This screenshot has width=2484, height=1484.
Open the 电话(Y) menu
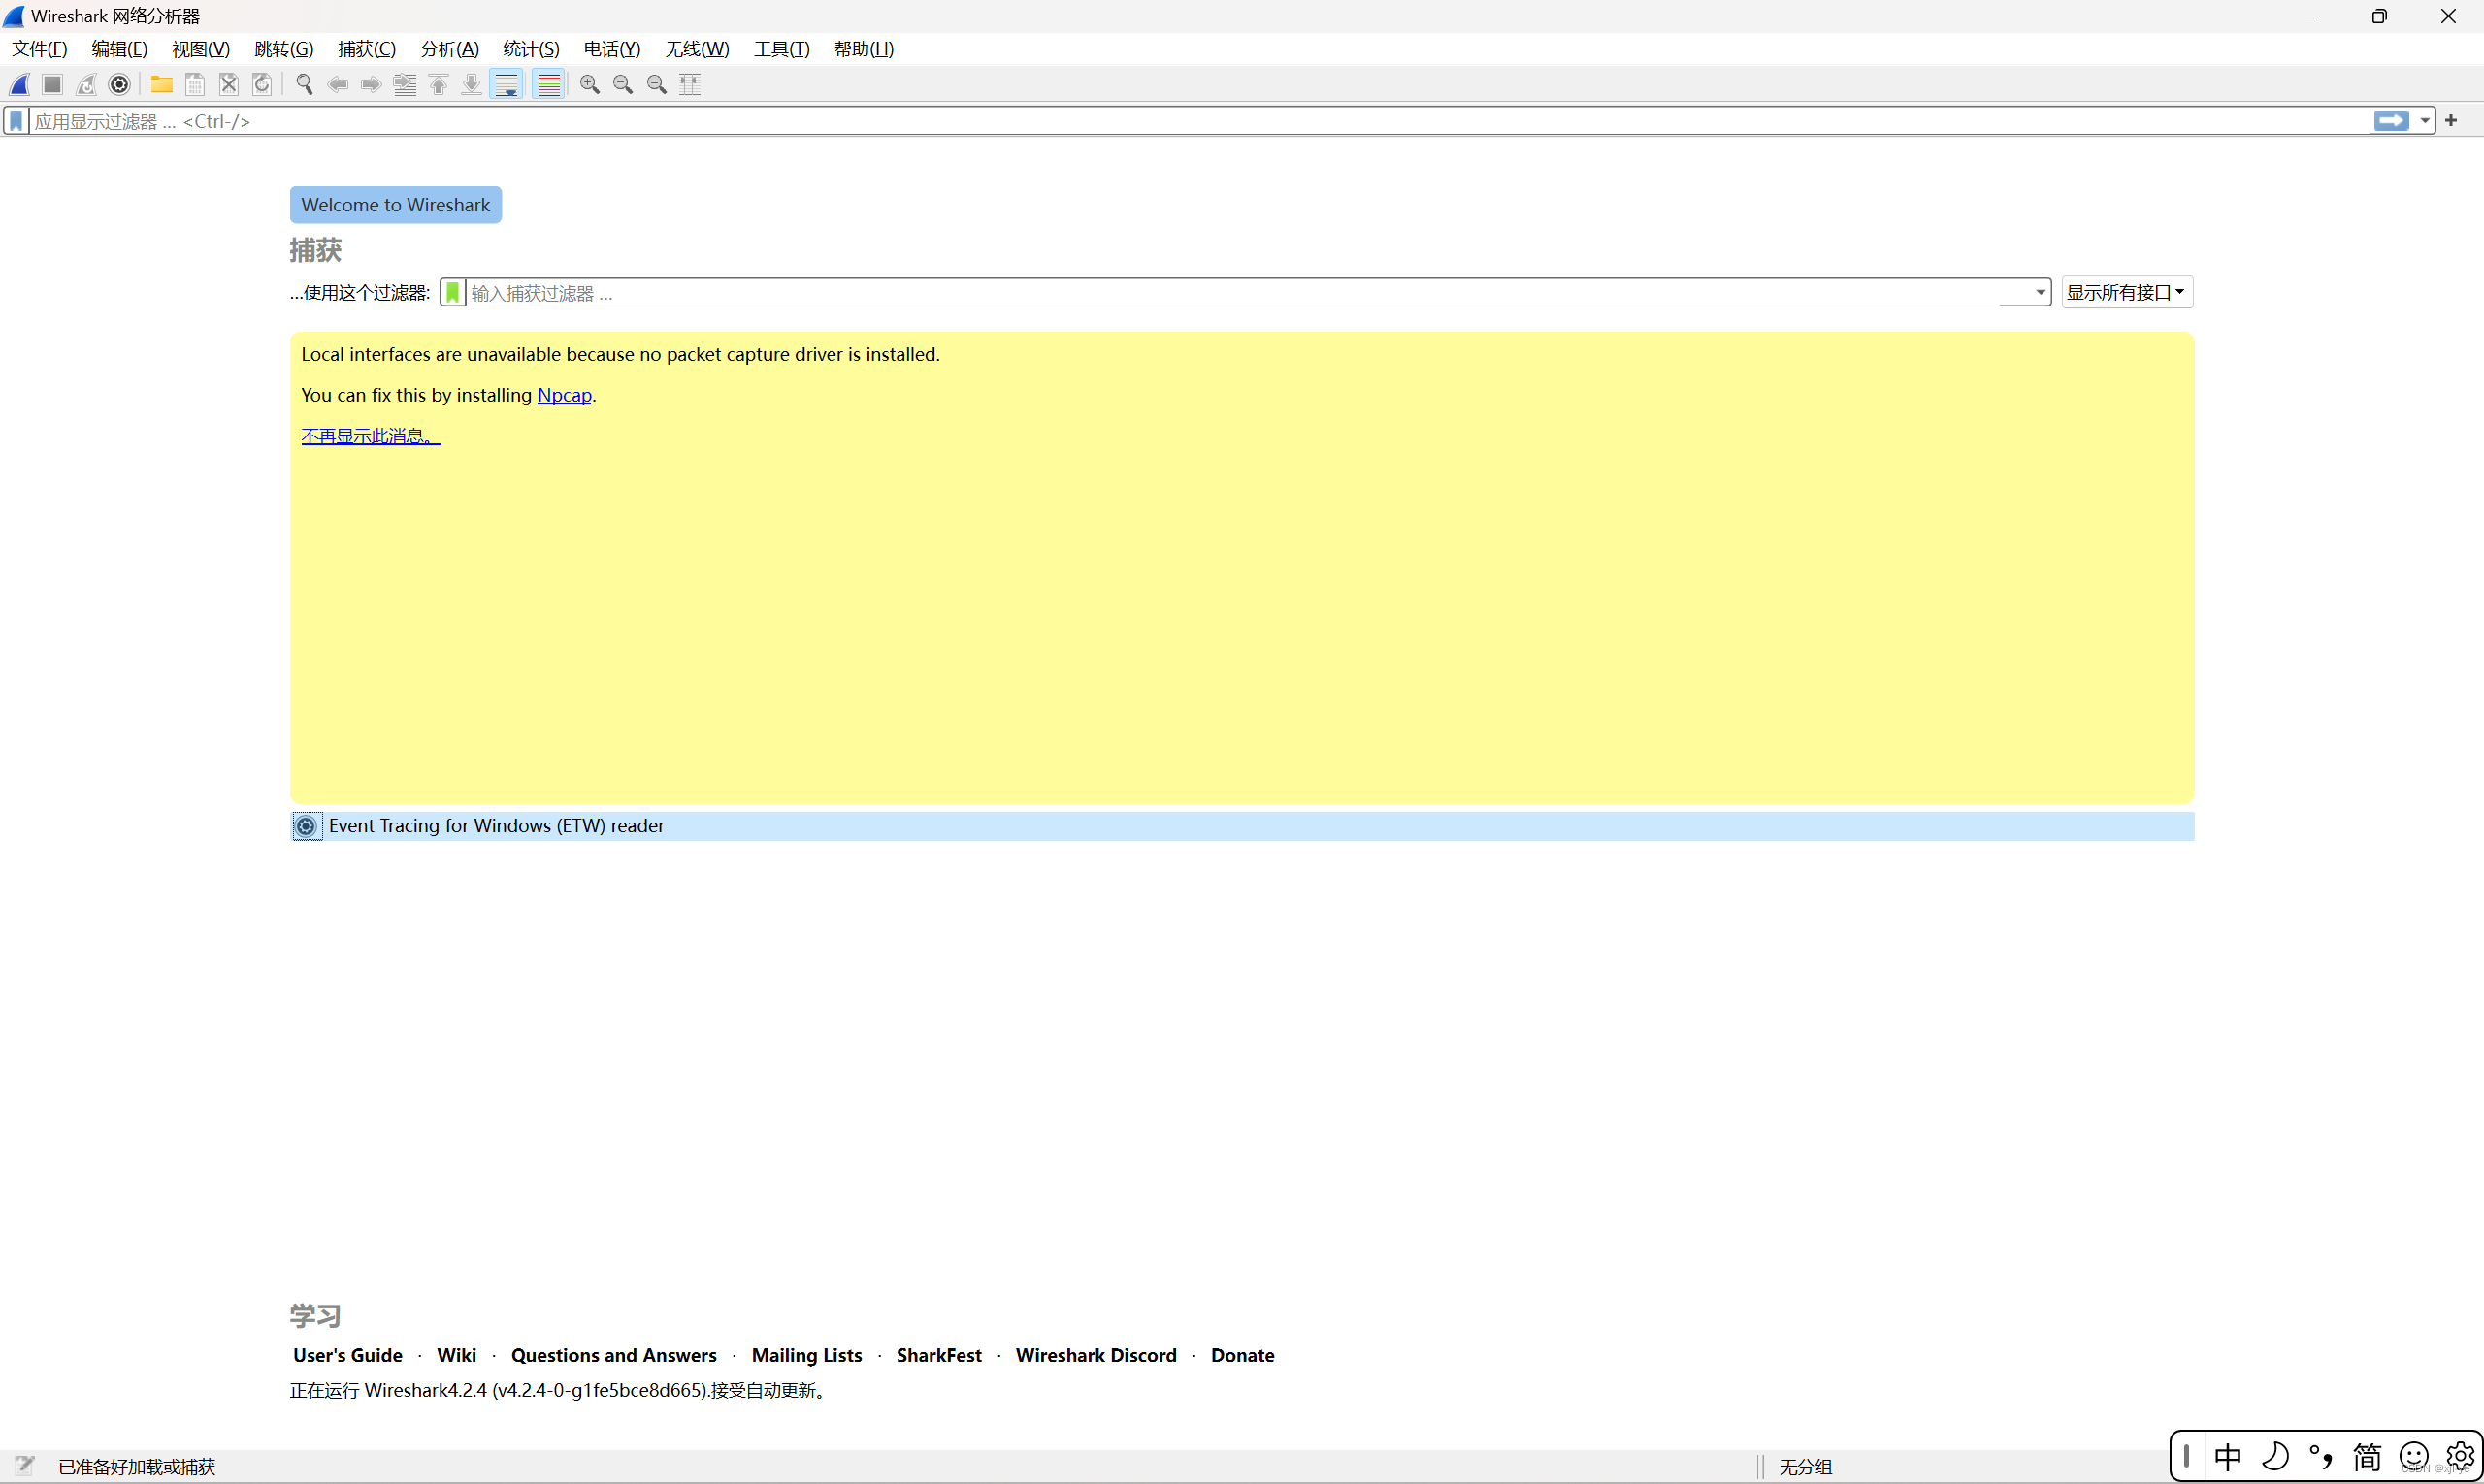(612, 49)
